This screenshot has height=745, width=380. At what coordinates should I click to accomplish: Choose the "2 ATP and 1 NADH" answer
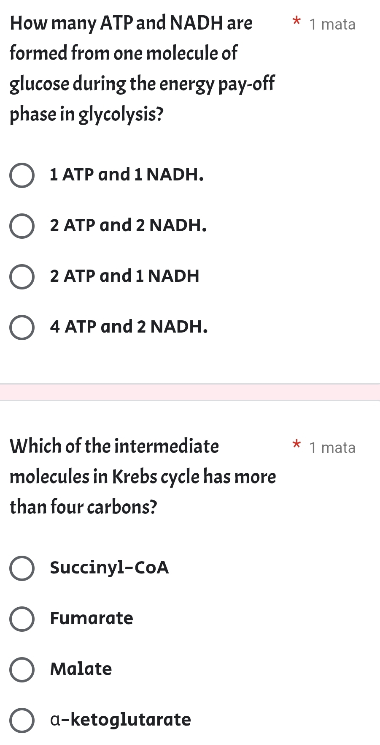click(22, 277)
